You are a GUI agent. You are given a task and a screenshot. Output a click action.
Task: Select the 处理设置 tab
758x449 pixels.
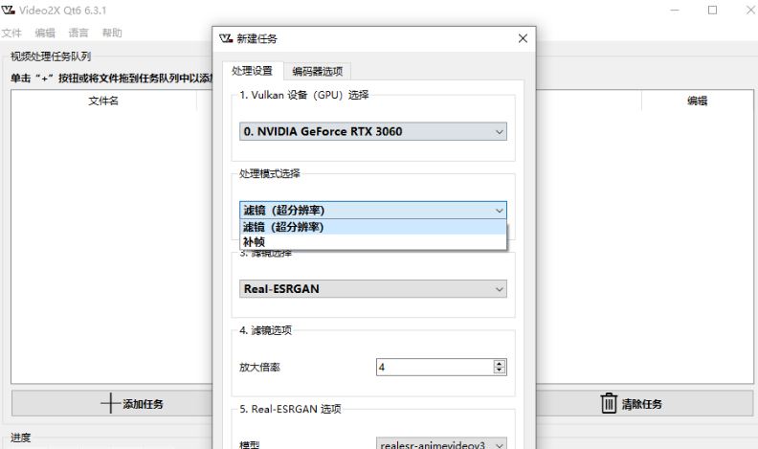(253, 71)
